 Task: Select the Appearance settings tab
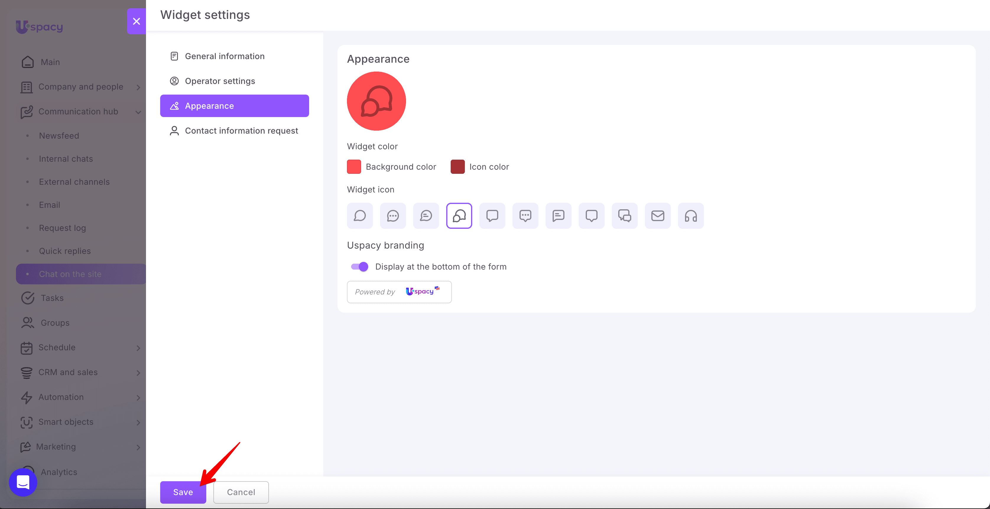coord(234,106)
